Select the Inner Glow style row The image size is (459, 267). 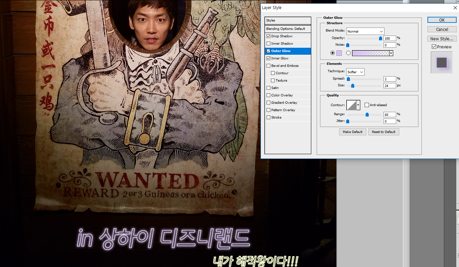tap(288, 58)
